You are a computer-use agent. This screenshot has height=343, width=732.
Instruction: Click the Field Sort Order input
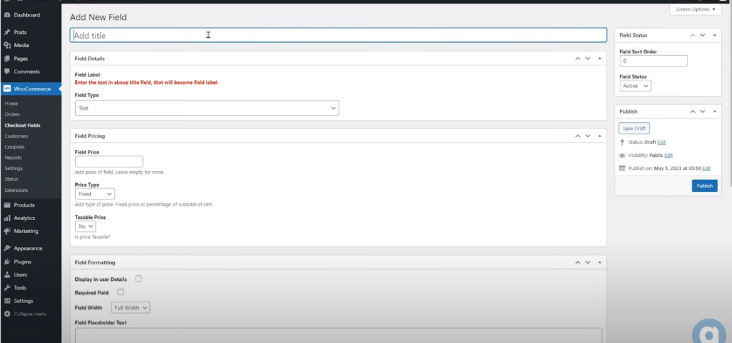coord(654,61)
